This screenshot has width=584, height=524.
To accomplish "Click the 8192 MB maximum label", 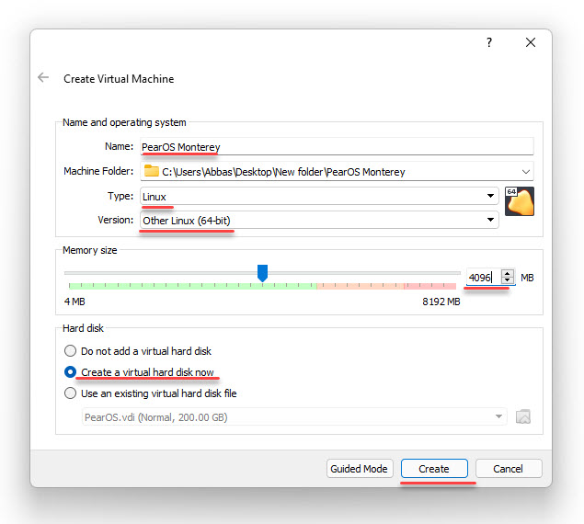I will pos(441,302).
